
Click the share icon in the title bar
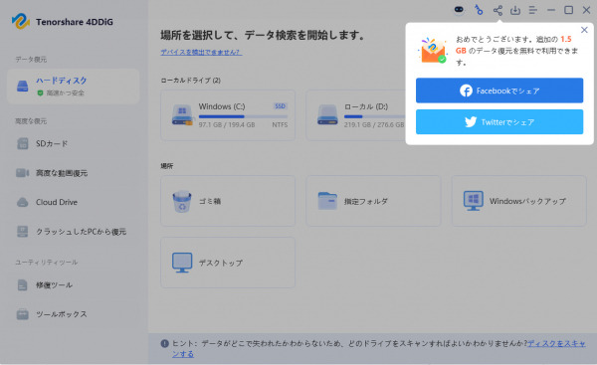[x=497, y=10]
